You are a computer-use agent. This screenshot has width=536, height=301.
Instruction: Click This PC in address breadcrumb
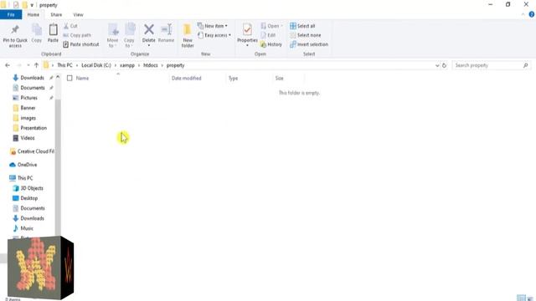pyautogui.click(x=64, y=65)
